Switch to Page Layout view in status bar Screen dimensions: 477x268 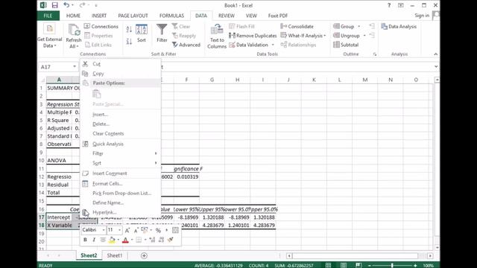click(x=343, y=265)
